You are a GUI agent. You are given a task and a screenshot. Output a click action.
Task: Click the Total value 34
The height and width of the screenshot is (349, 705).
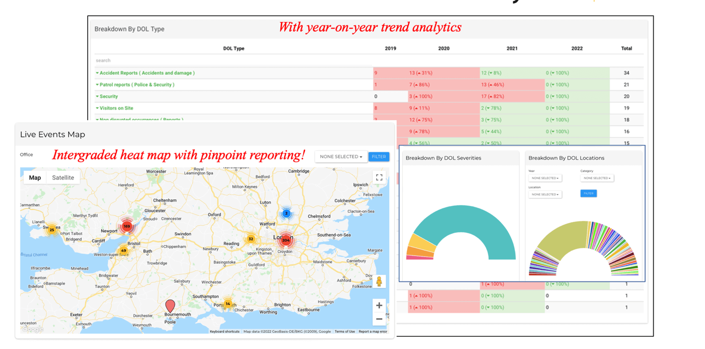coord(626,73)
